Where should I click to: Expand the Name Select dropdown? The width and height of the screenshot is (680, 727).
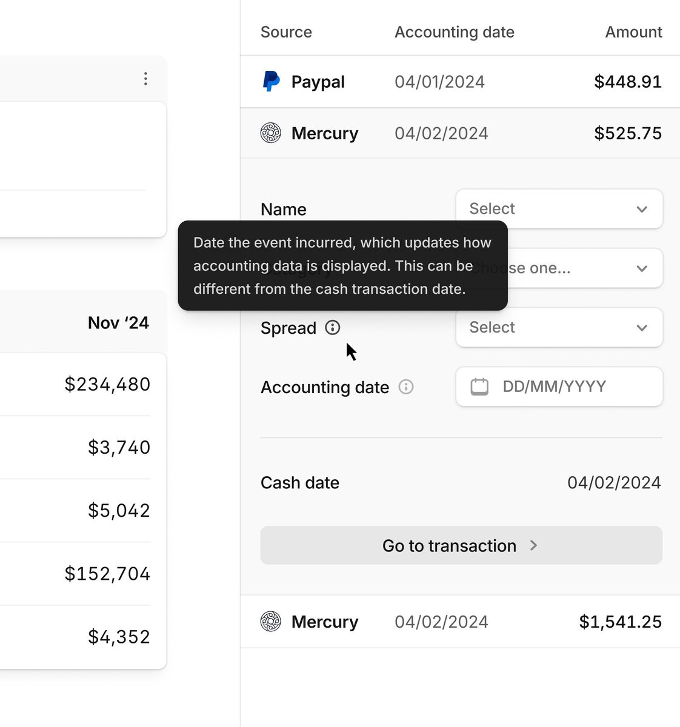(558, 209)
